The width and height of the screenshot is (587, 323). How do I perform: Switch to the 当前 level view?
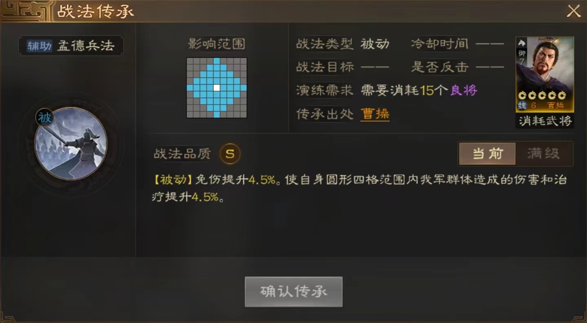click(x=487, y=154)
